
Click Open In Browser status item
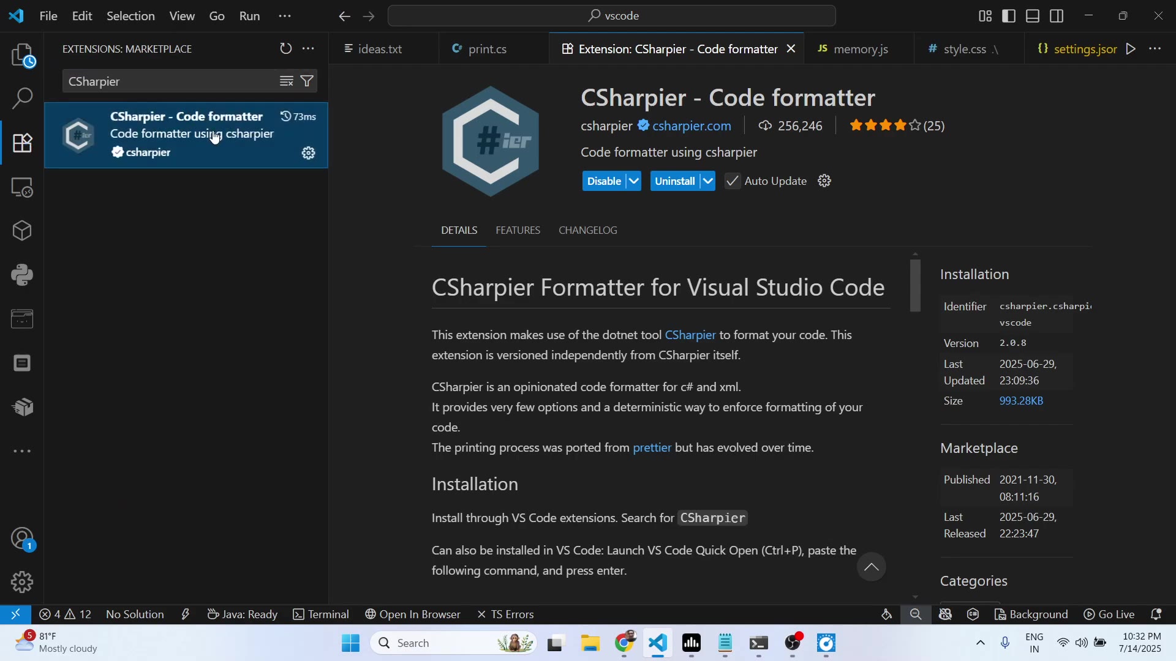[413, 615]
